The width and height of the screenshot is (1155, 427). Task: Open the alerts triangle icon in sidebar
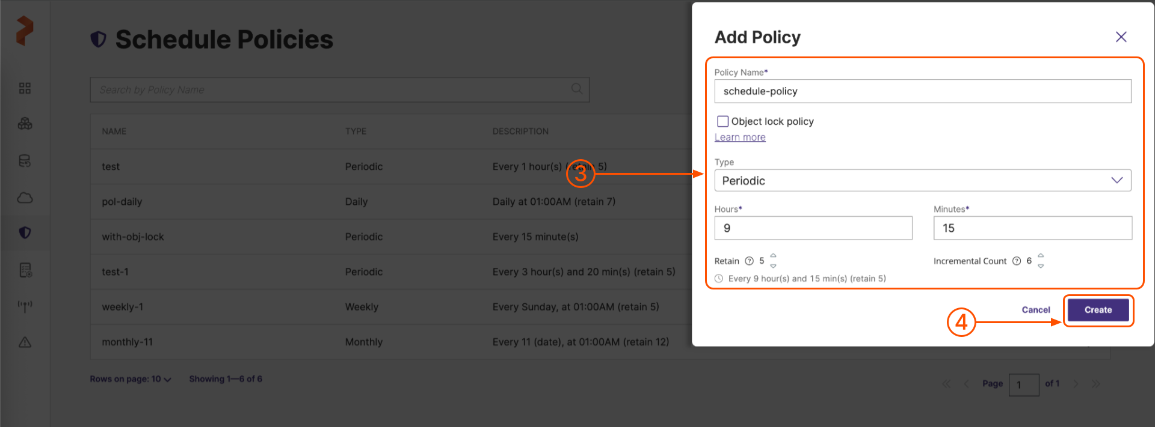click(25, 342)
